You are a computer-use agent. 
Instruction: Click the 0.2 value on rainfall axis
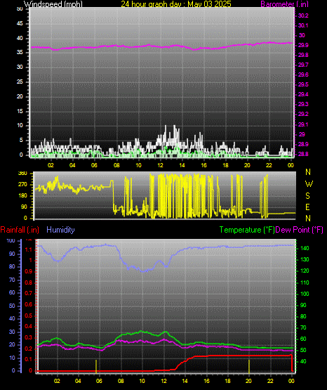tap(29, 349)
